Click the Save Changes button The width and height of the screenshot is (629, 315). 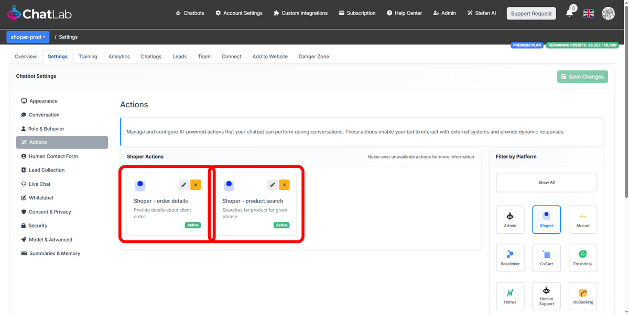[582, 76]
